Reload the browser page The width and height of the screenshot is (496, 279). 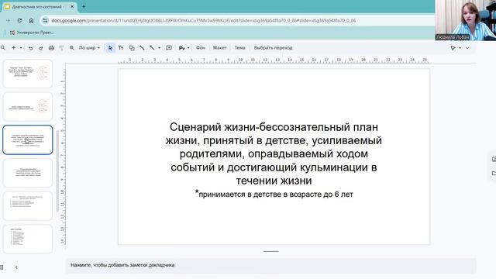pos(19,21)
